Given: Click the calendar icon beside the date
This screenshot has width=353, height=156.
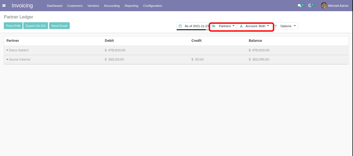Looking at the screenshot, I should (180, 26).
